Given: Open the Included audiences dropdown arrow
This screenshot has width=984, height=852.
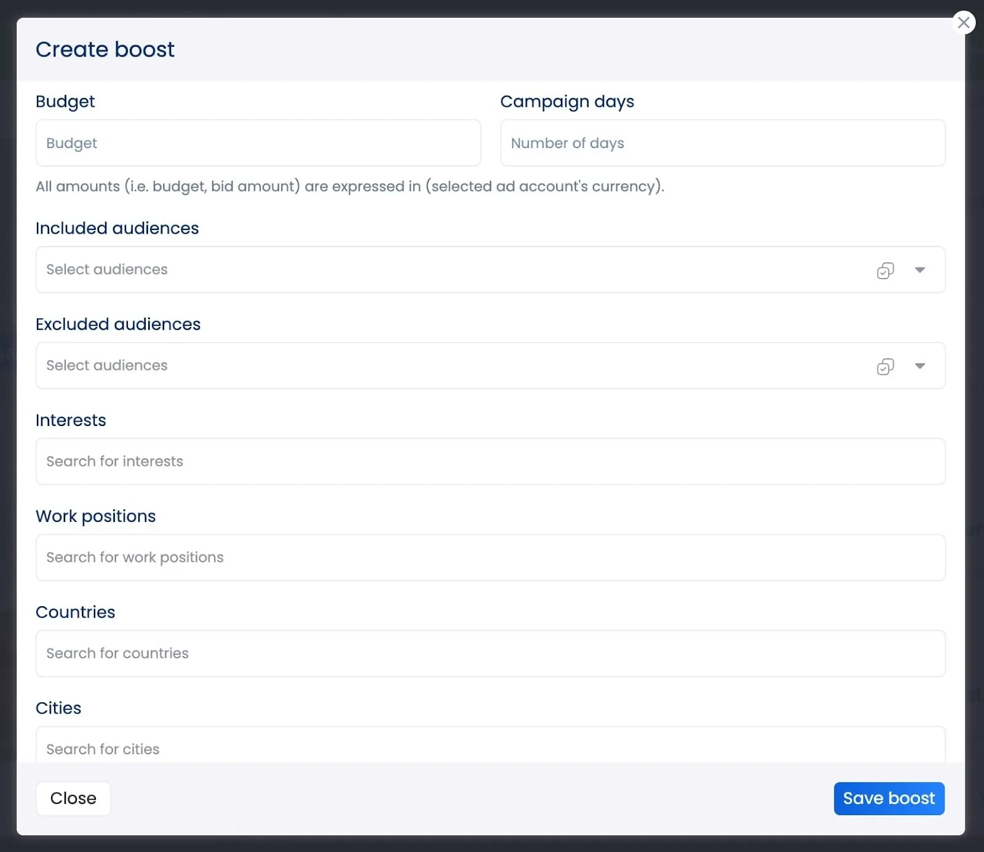Looking at the screenshot, I should (921, 270).
